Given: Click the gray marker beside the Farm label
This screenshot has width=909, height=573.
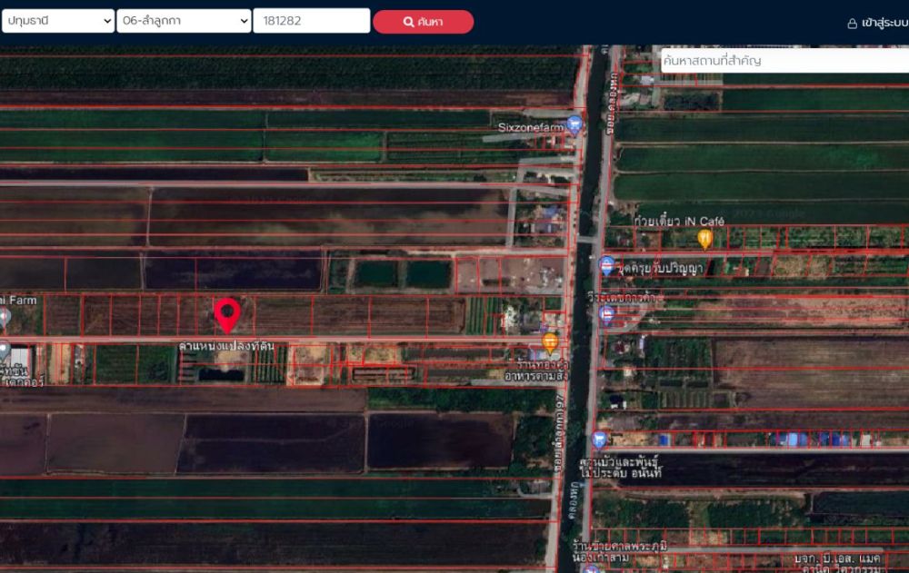Looking at the screenshot, I should [4, 316].
